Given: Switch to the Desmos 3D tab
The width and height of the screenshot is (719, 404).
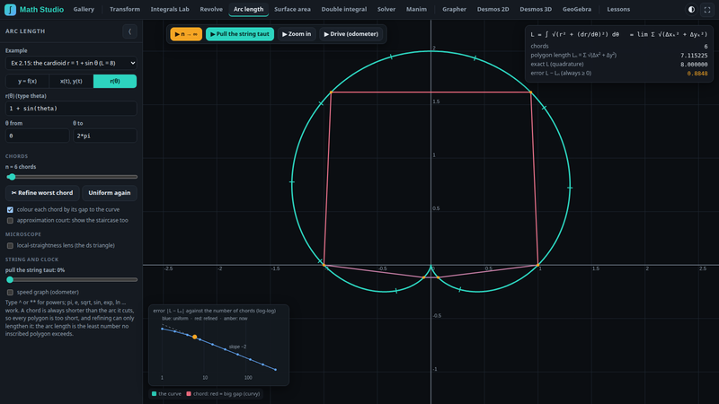Looking at the screenshot, I should (x=536, y=9).
